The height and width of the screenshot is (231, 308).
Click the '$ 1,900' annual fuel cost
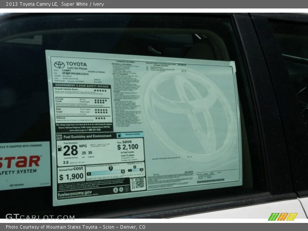click(x=71, y=177)
